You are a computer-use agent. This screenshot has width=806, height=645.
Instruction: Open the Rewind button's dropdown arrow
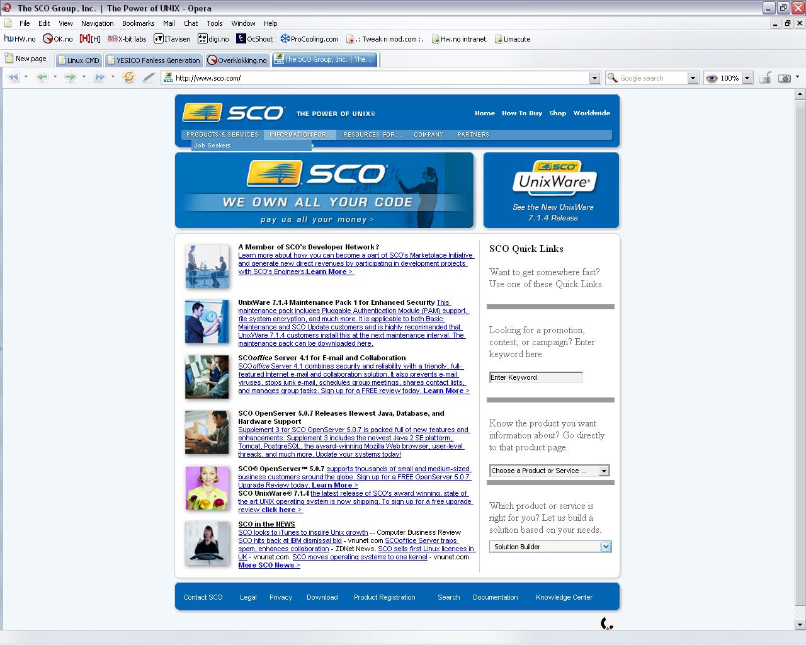(x=26, y=77)
